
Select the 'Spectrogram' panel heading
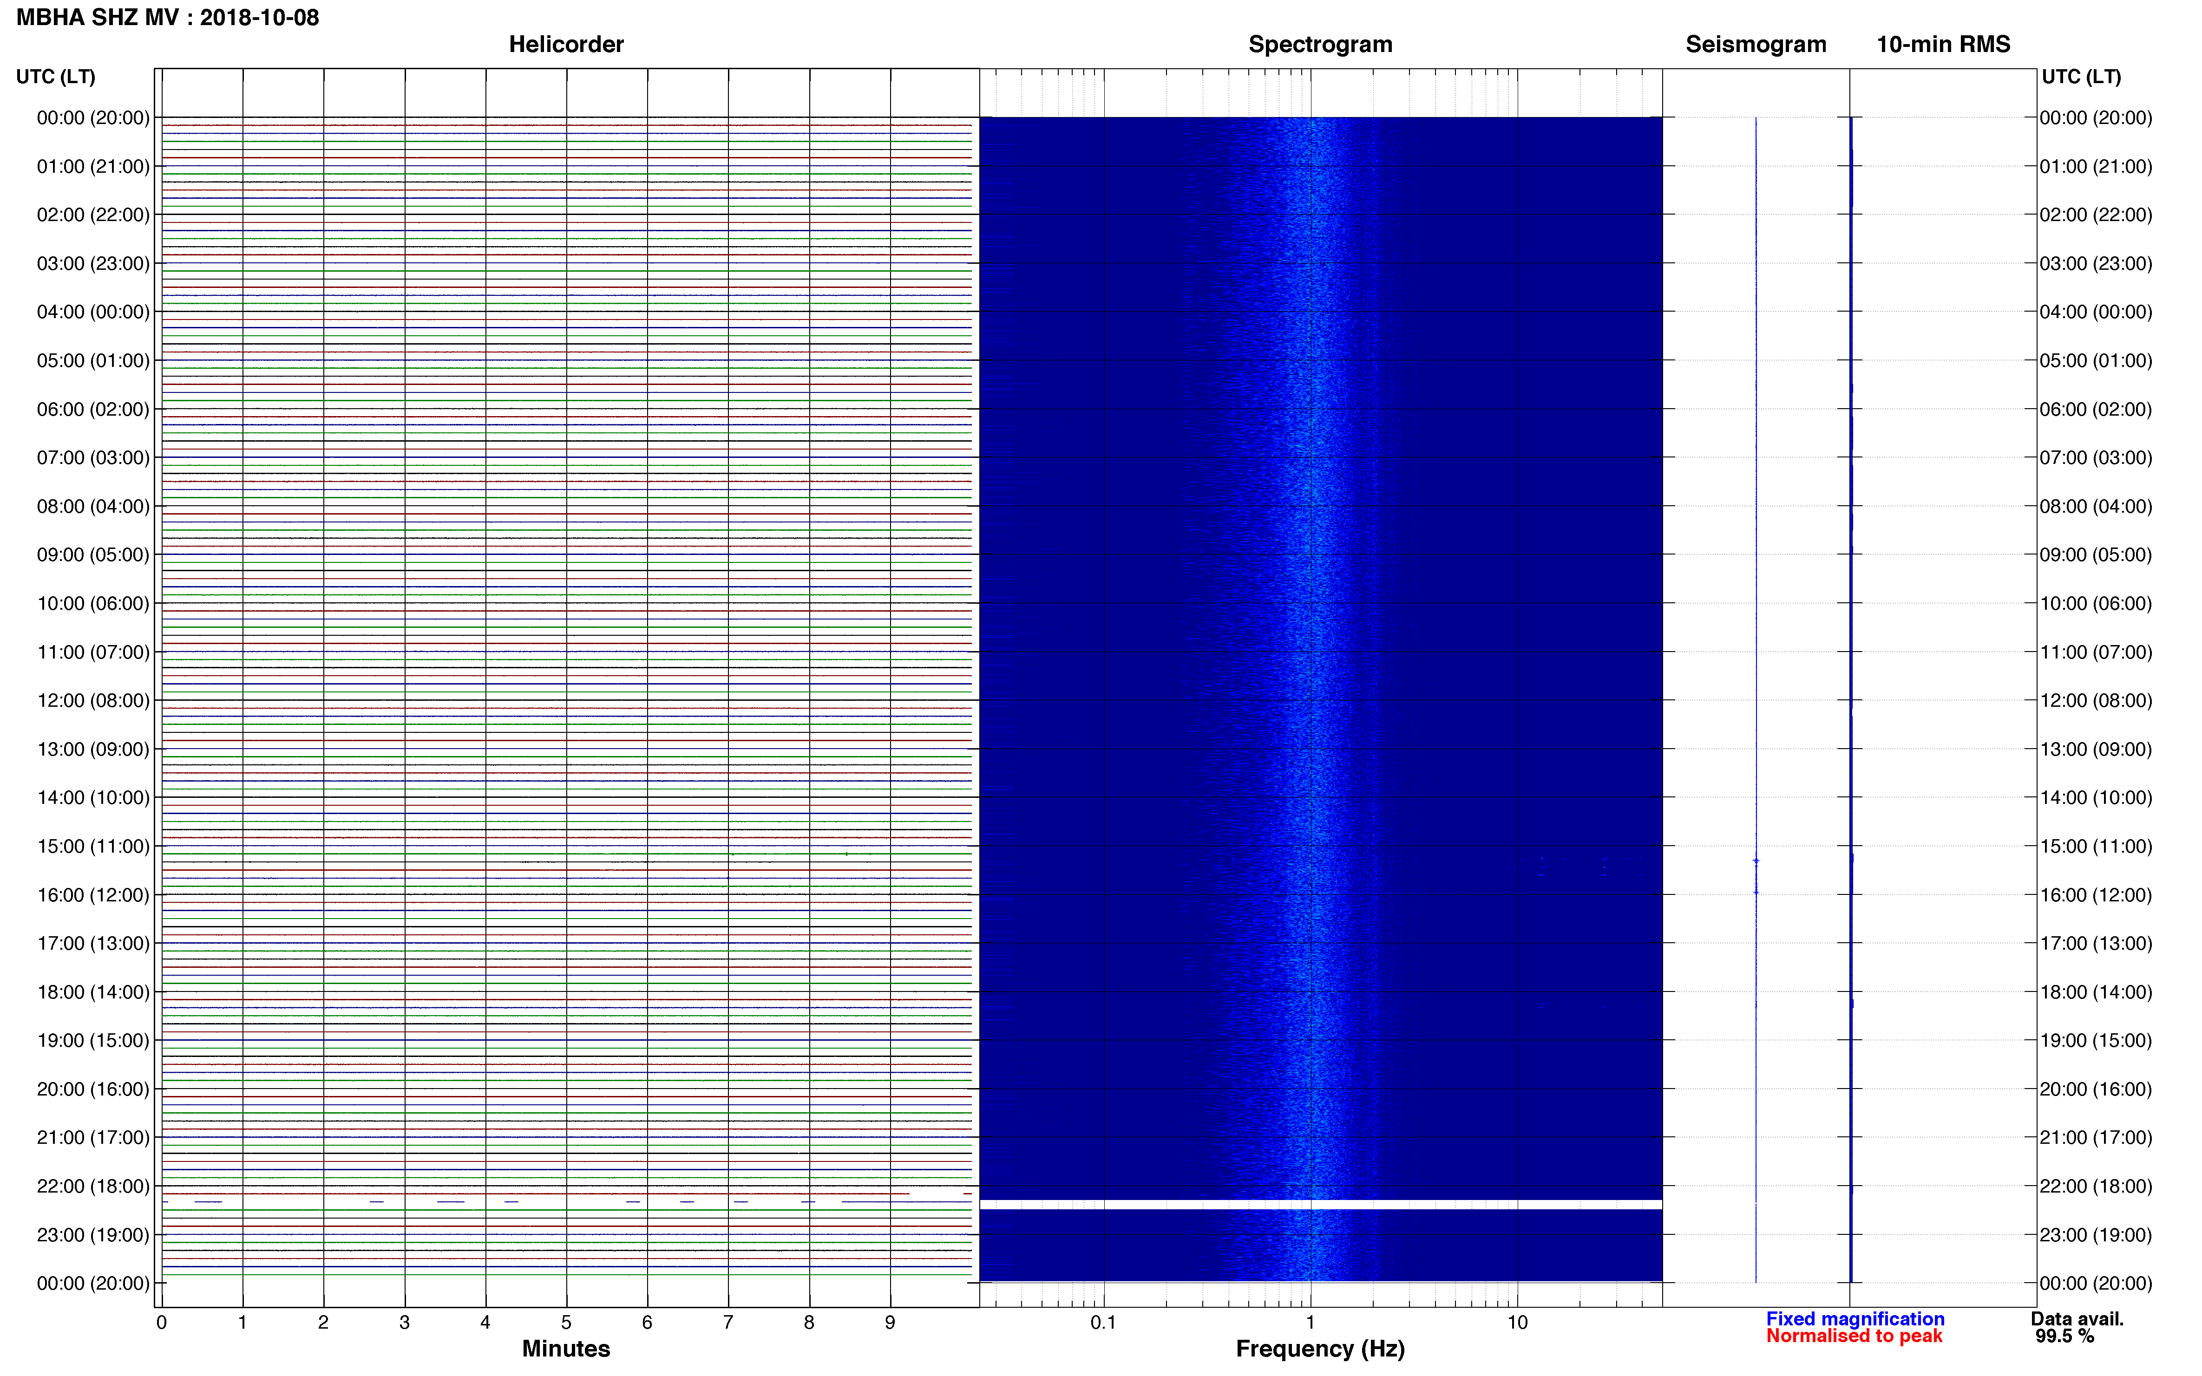click(x=1320, y=44)
